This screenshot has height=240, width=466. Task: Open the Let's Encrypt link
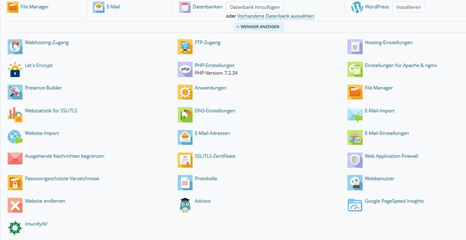click(39, 65)
